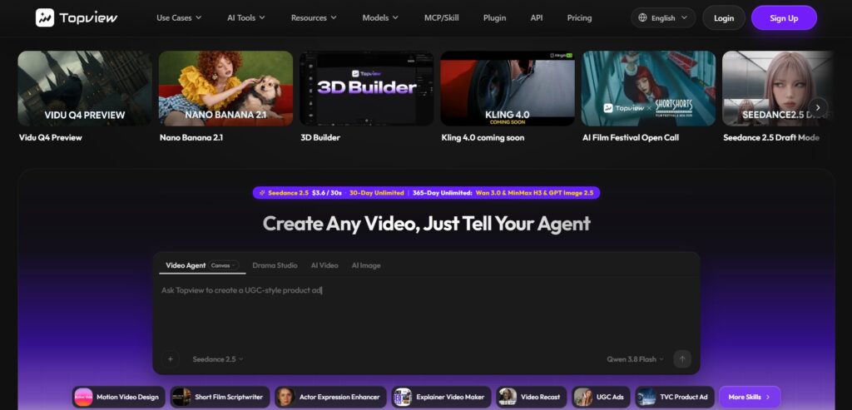
Task: Click the Seedance 2.5 promo banner
Action: 427,193
